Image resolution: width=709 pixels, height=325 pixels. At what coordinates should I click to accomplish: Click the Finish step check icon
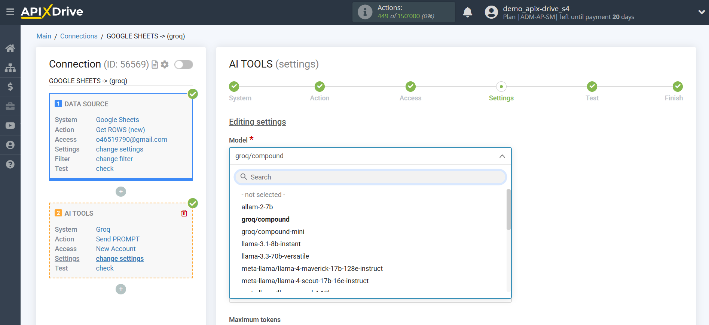point(678,87)
